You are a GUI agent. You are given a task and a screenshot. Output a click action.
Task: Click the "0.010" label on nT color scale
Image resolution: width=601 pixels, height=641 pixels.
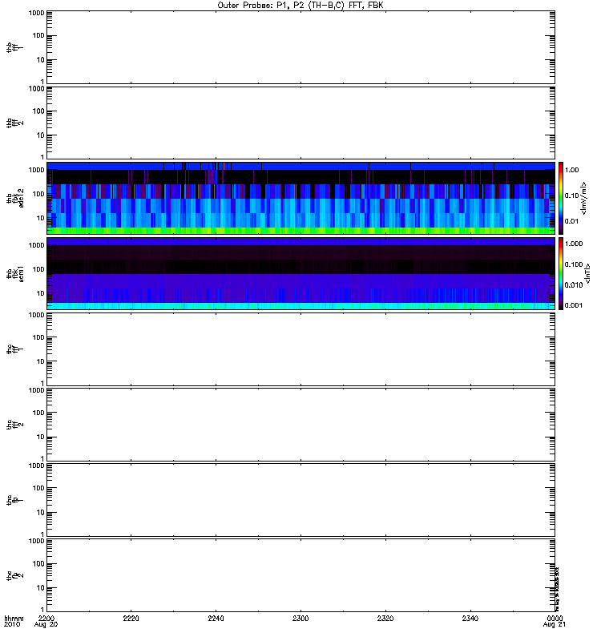(x=574, y=285)
